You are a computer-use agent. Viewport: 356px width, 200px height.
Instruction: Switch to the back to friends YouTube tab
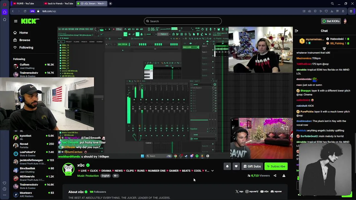click(59, 3)
